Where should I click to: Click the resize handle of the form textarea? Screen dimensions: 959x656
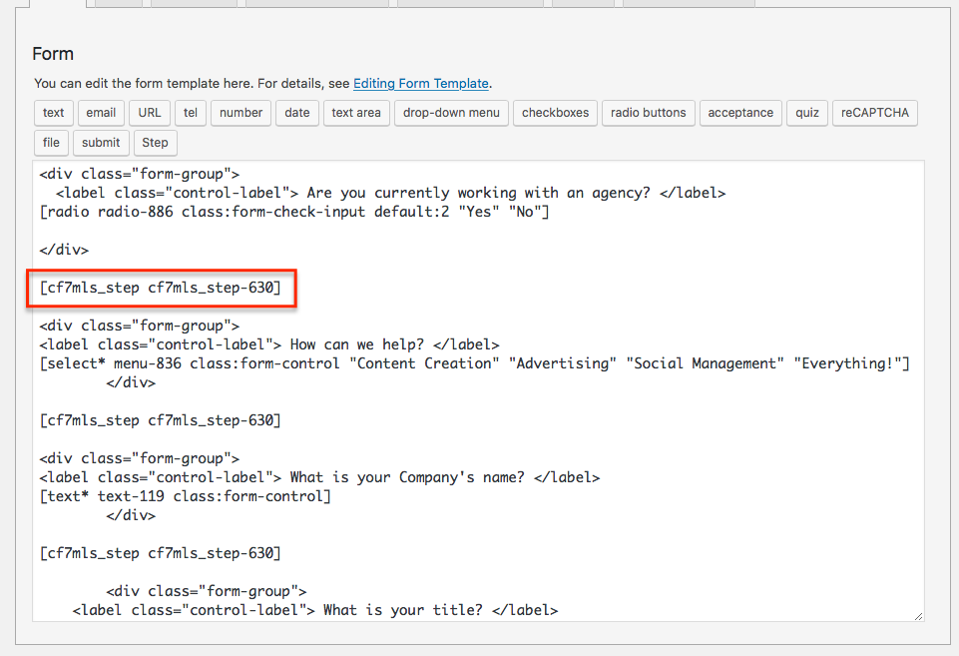point(919,616)
